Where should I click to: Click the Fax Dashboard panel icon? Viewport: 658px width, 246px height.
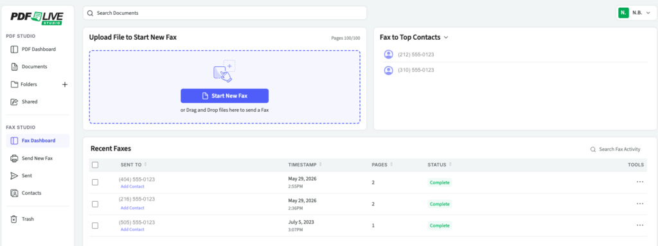[14, 141]
